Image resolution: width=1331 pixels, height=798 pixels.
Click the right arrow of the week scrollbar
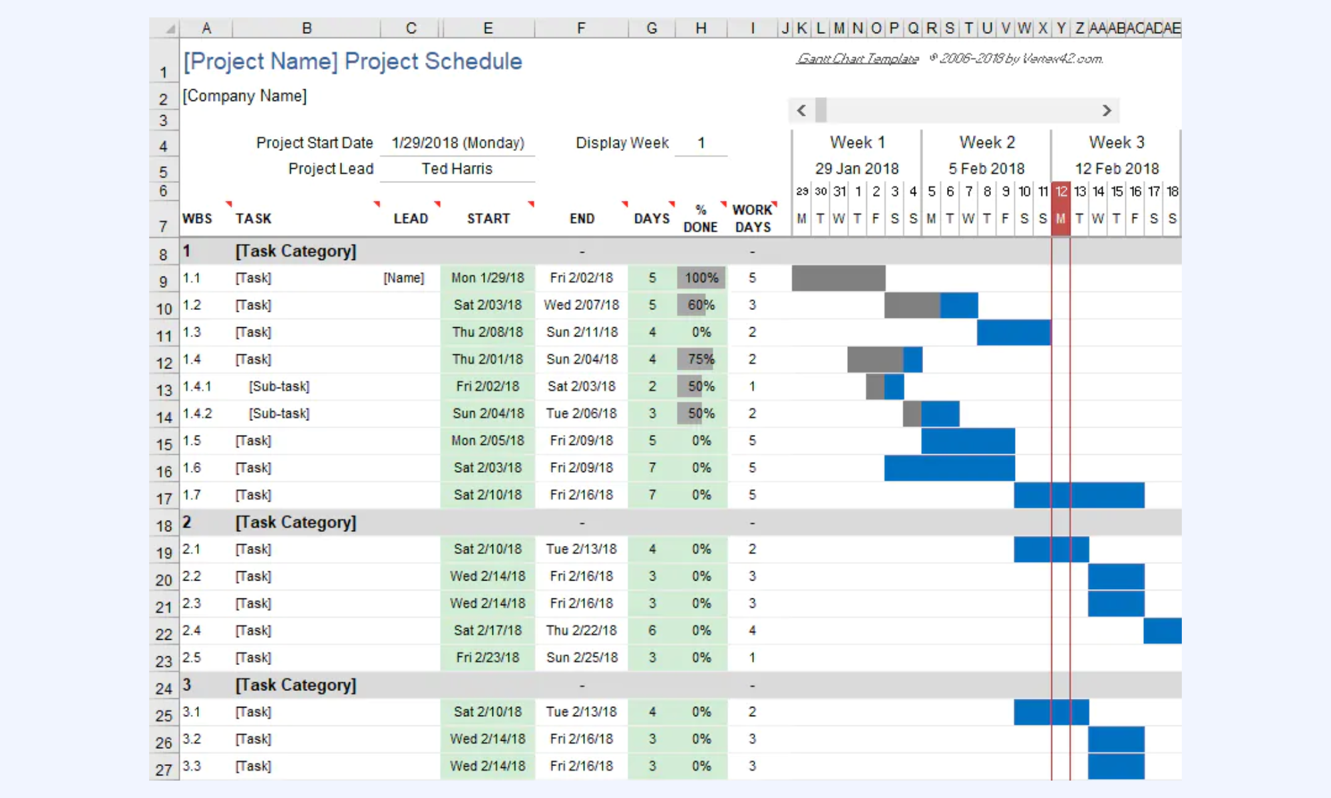[x=1106, y=110]
